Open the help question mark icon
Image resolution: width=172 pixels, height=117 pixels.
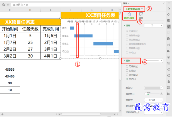click(x=169, y=75)
